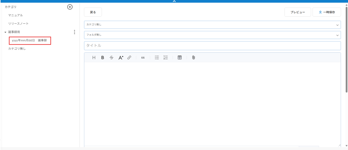Click the プレビュー button
348x150 pixels.
(x=297, y=12)
